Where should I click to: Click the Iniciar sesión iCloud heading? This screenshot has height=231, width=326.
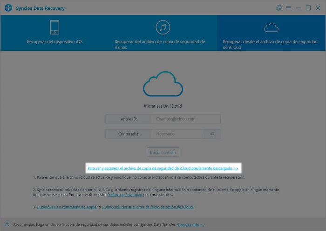[163, 106]
